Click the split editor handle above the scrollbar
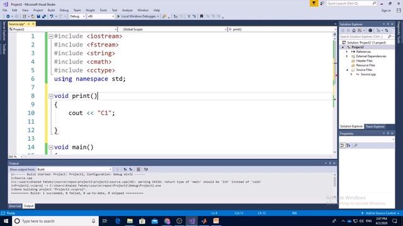Image resolution: width=403 pixels, height=226 pixels. [x=334, y=34]
